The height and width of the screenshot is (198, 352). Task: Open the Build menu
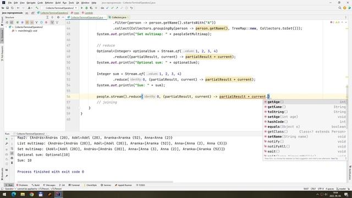click(x=58, y=3)
